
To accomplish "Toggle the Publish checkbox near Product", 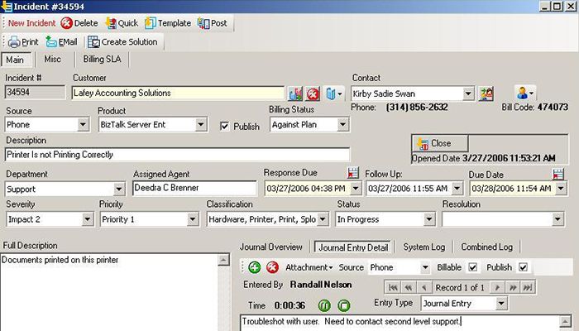I will point(224,127).
